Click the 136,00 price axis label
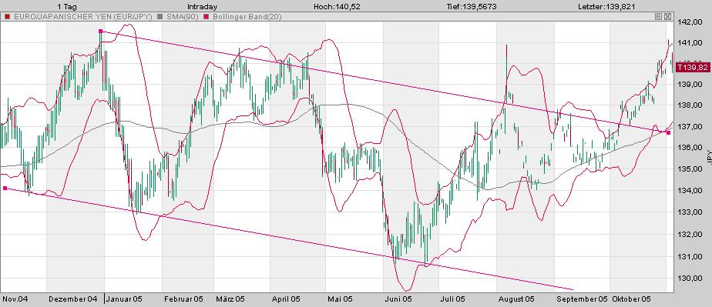This screenshot has width=712, height=307. 690,148
